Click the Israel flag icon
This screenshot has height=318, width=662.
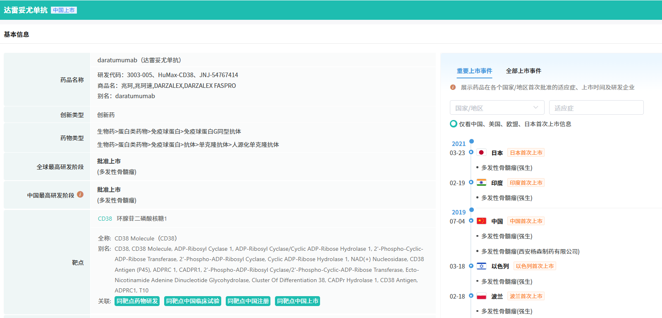coord(481,266)
